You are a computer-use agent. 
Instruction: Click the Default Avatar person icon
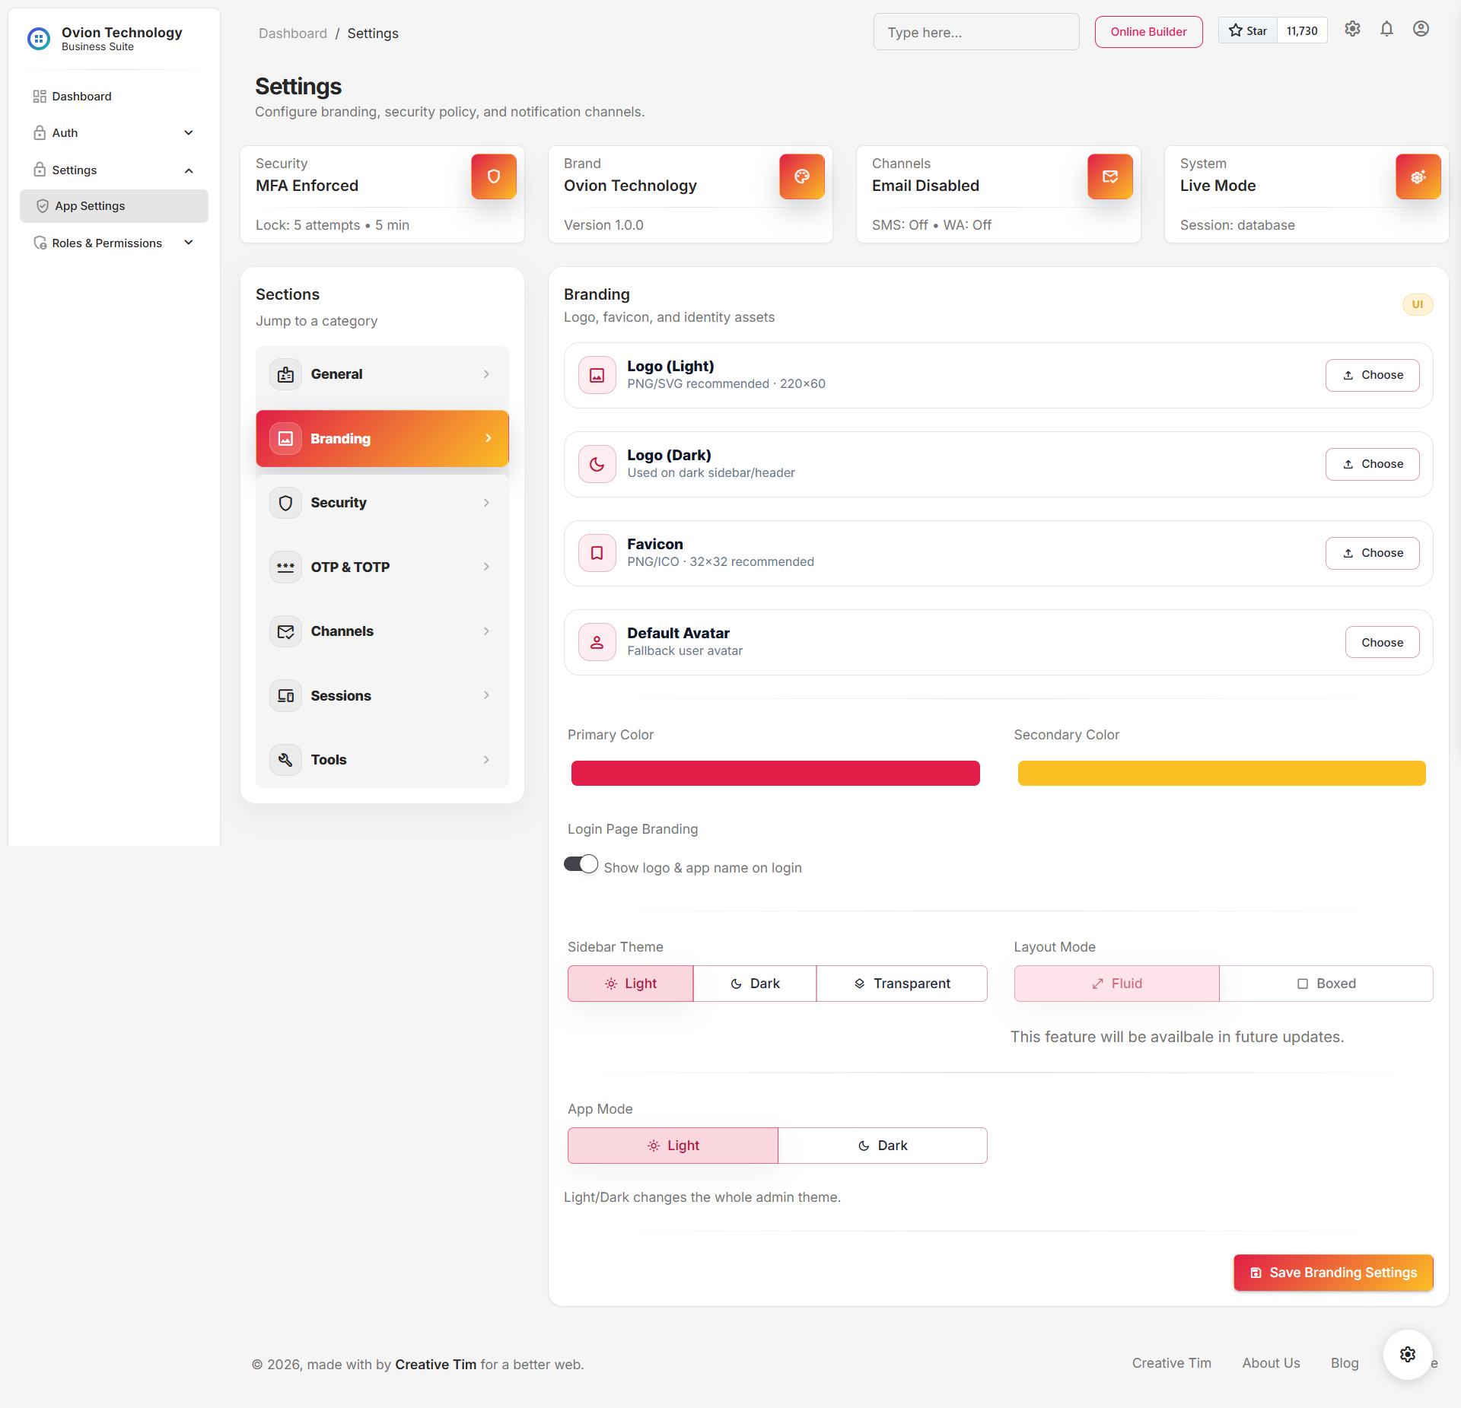click(x=597, y=641)
